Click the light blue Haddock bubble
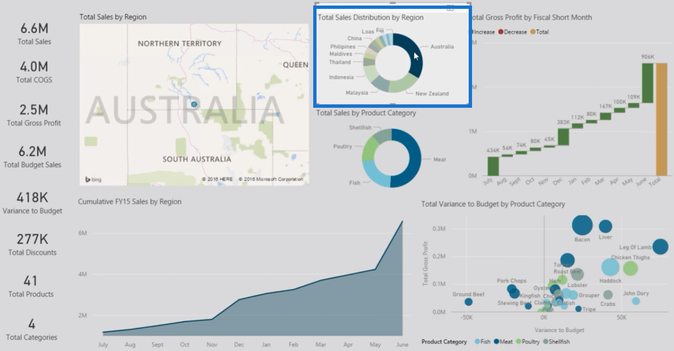The width and height of the screenshot is (674, 351). point(610,268)
